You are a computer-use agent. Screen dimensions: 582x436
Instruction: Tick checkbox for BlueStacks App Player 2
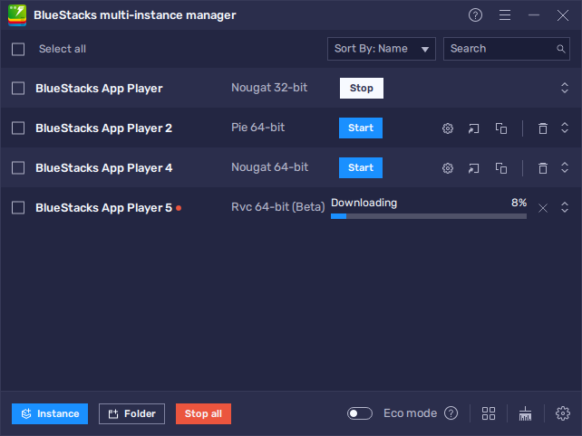[x=18, y=128]
